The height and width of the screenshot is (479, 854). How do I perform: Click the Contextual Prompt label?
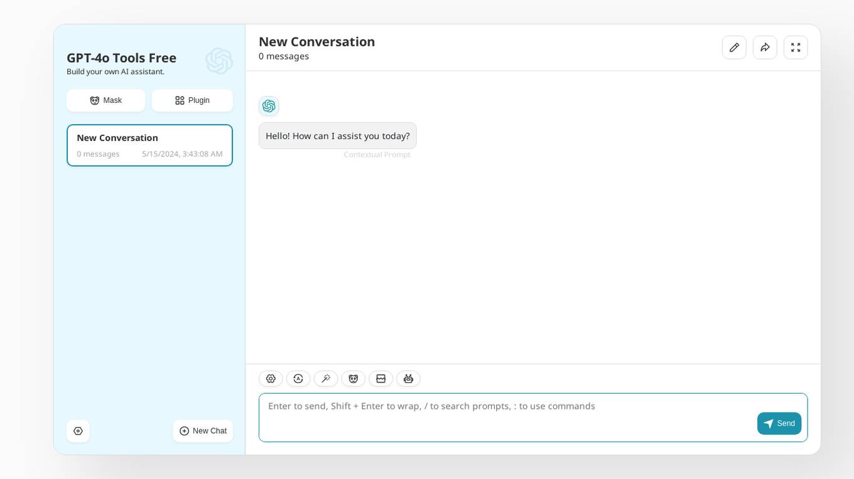click(x=377, y=155)
